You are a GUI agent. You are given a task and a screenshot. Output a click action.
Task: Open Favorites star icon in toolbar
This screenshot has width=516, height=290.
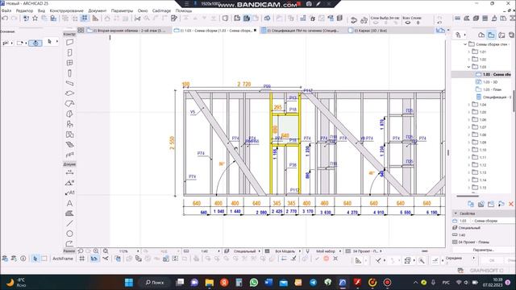(35, 19)
